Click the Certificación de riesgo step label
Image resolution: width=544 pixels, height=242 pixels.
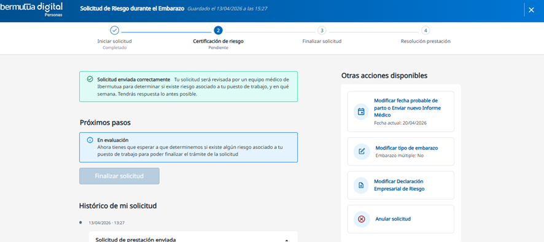[x=218, y=41]
